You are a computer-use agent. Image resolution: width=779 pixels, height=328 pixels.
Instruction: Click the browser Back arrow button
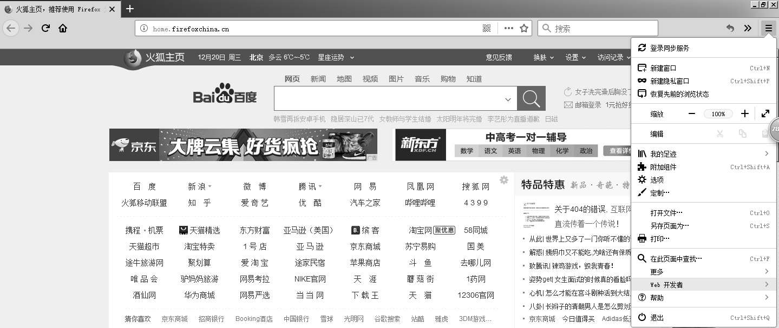pyautogui.click(x=11, y=28)
